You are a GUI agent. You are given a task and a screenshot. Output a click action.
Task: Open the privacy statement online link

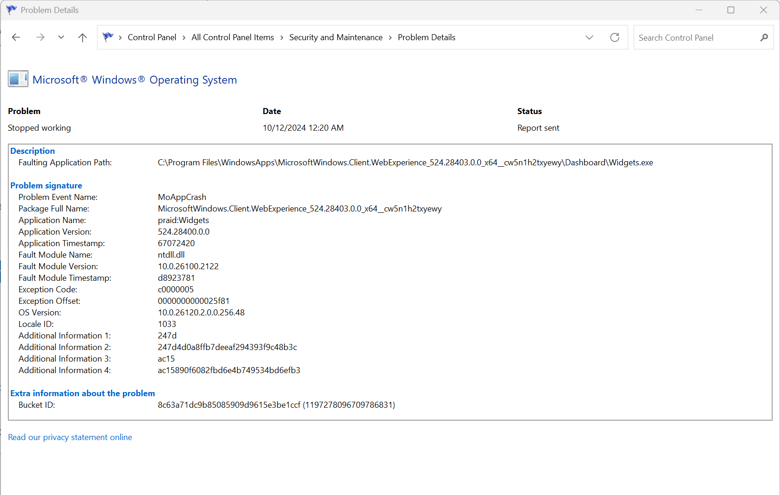(70, 437)
